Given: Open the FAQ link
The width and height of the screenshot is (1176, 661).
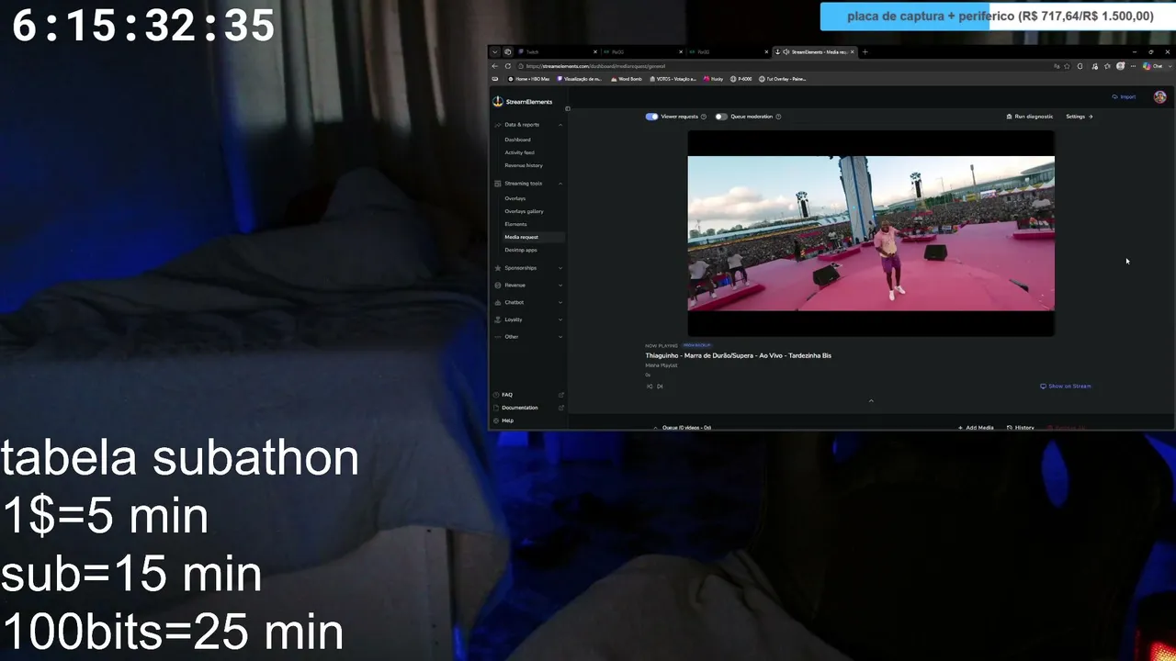Looking at the screenshot, I should coord(507,395).
